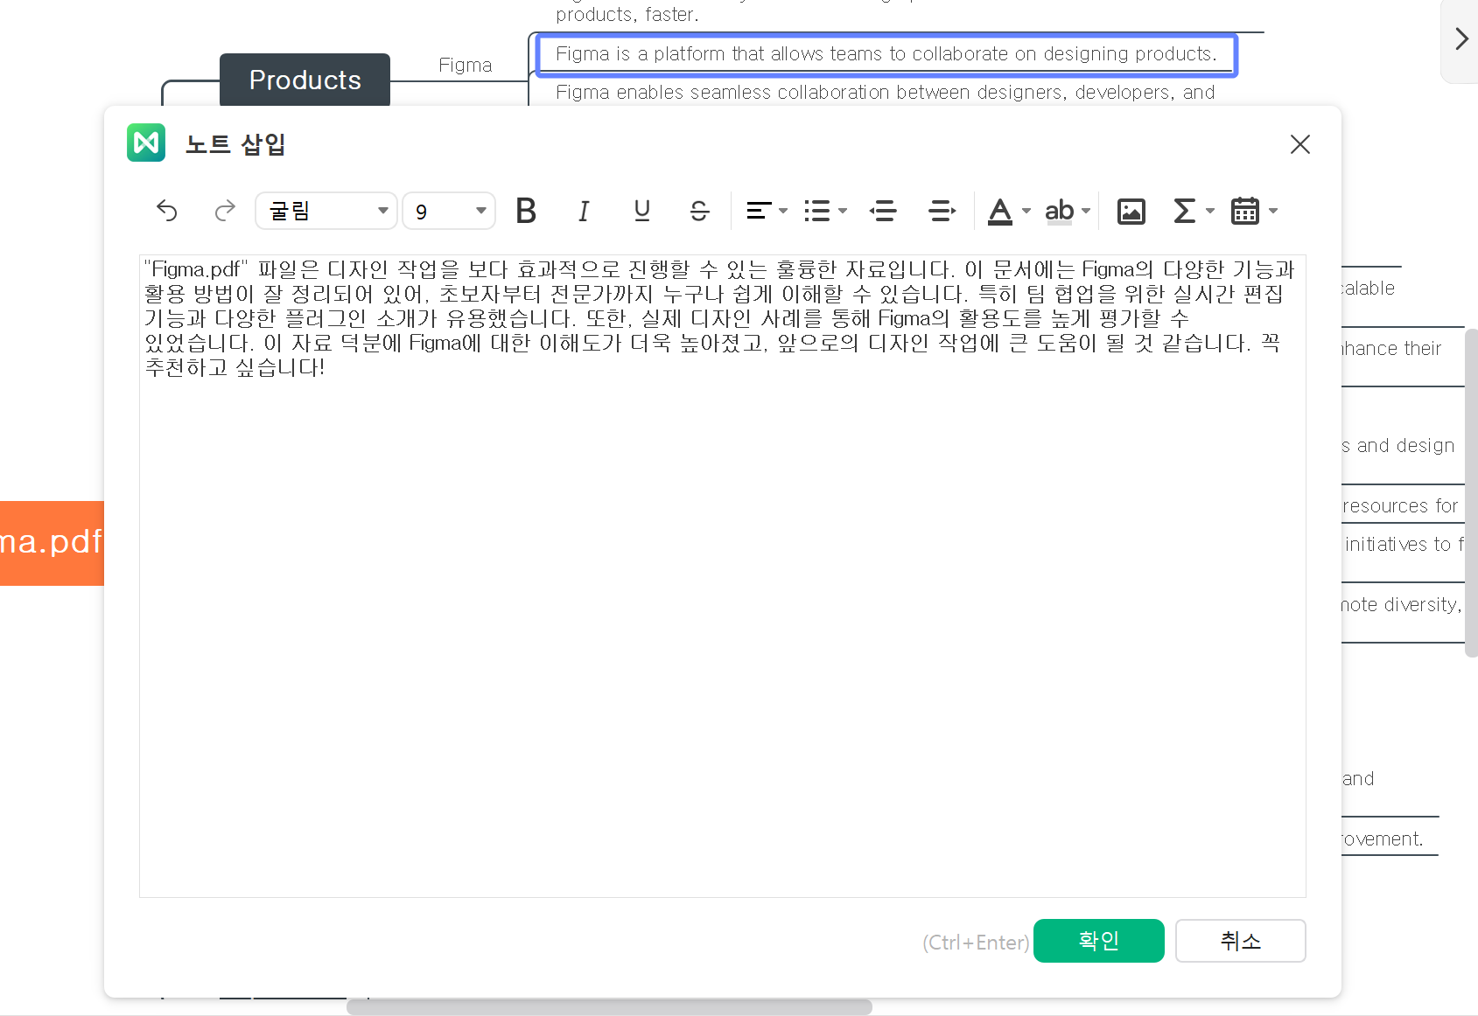Insert a date with calendar icon
Image resolution: width=1478 pixels, height=1016 pixels.
(x=1244, y=211)
